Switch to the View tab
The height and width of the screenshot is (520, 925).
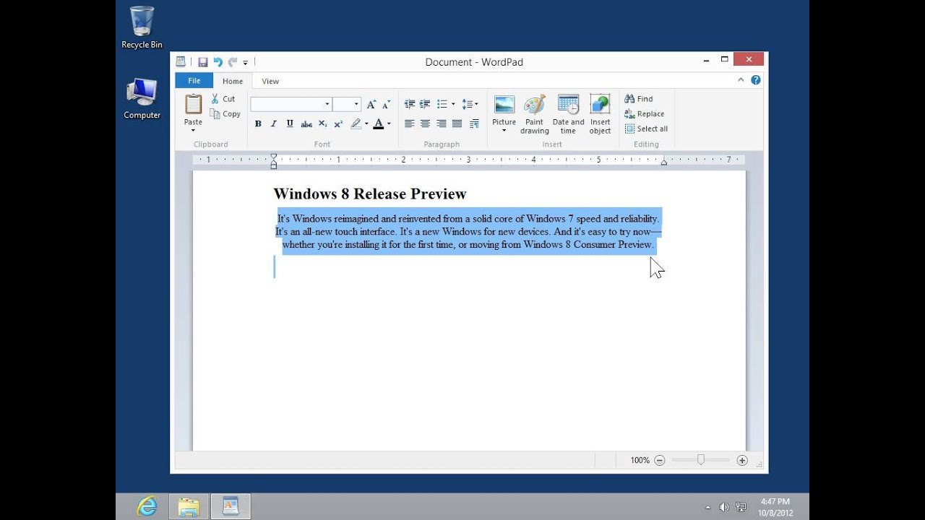click(270, 81)
